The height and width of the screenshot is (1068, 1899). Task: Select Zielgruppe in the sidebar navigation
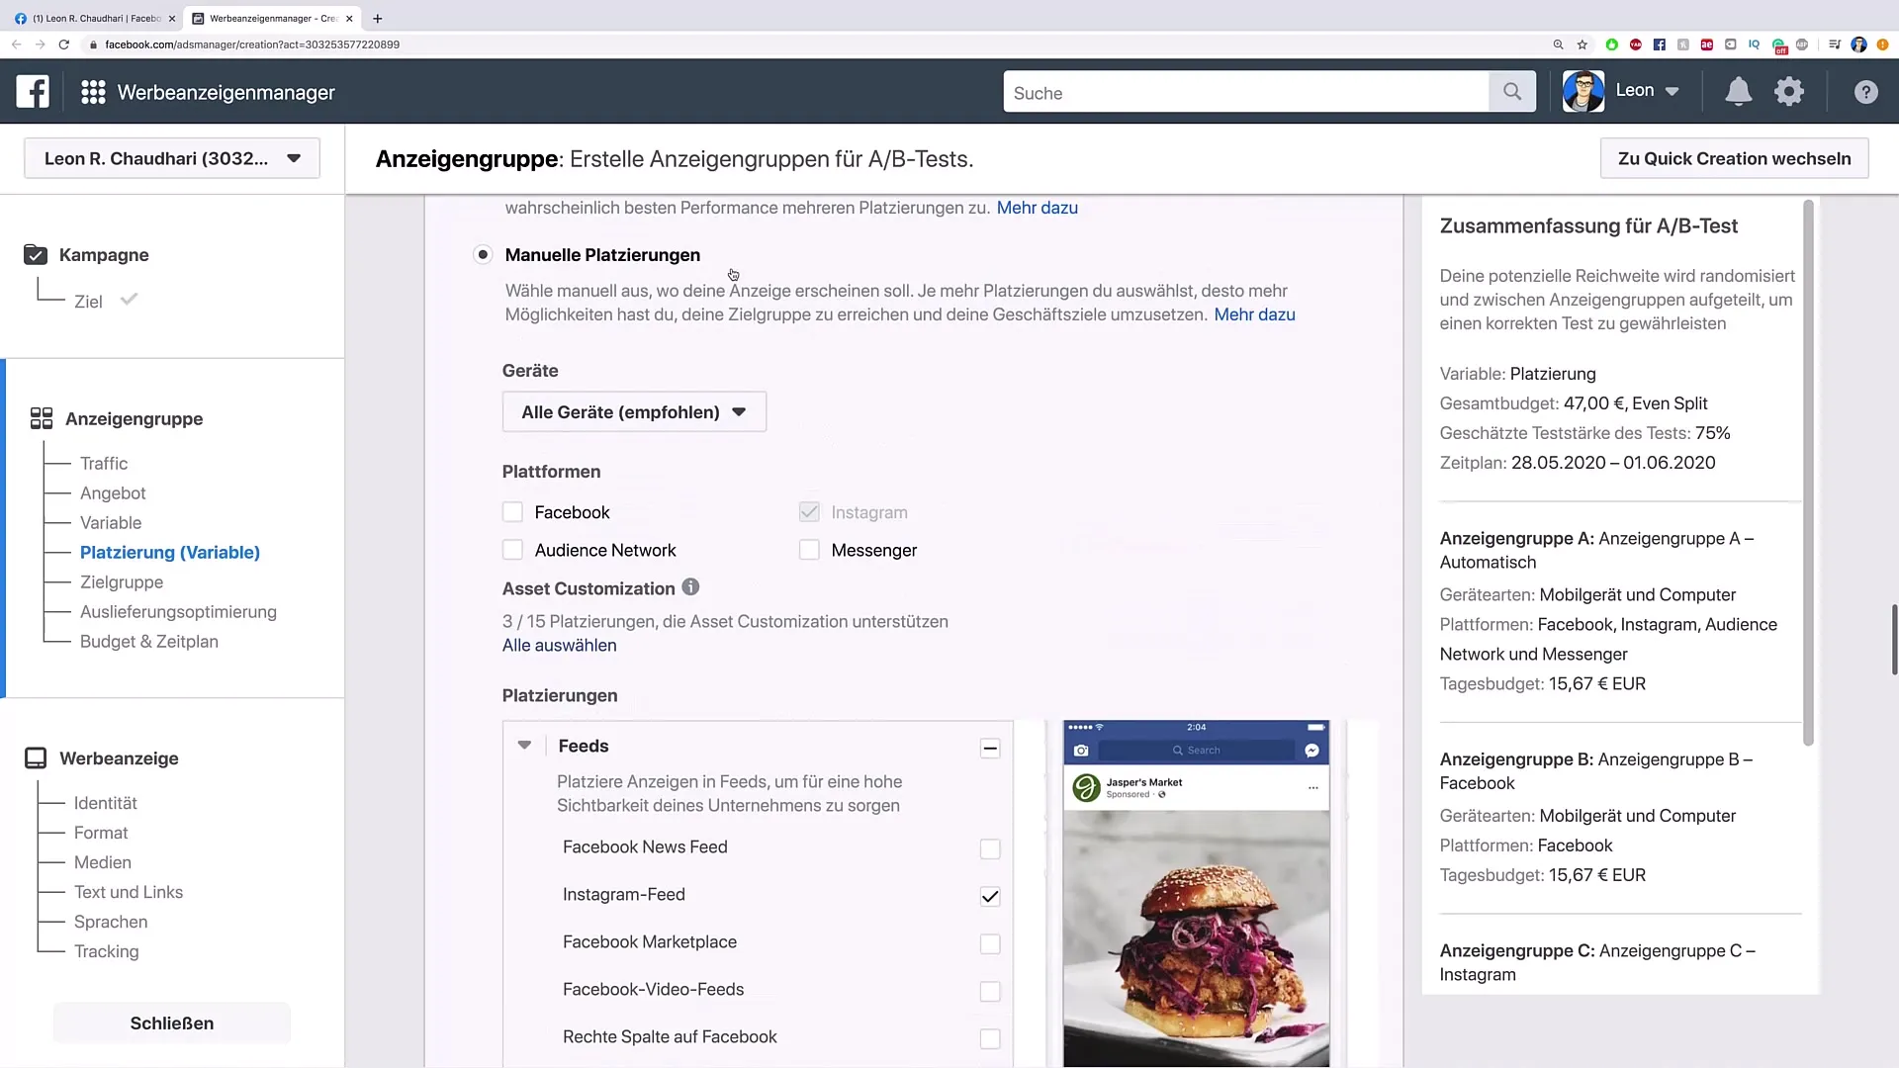[x=122, y=581]
